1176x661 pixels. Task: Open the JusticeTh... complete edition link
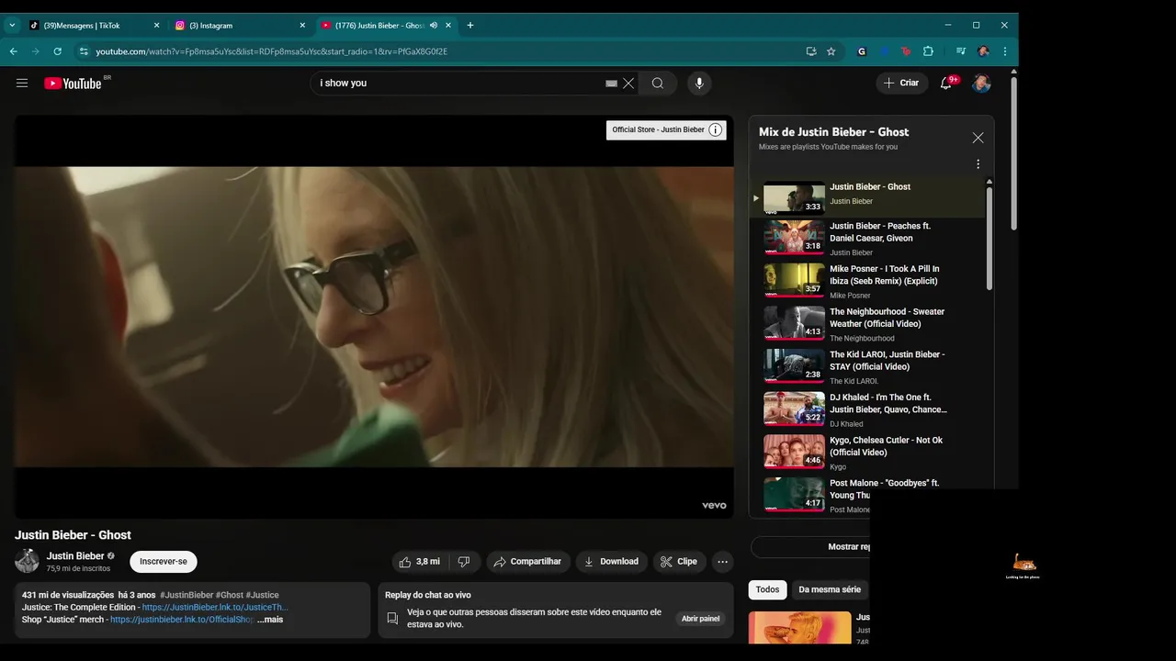(215, 608)
